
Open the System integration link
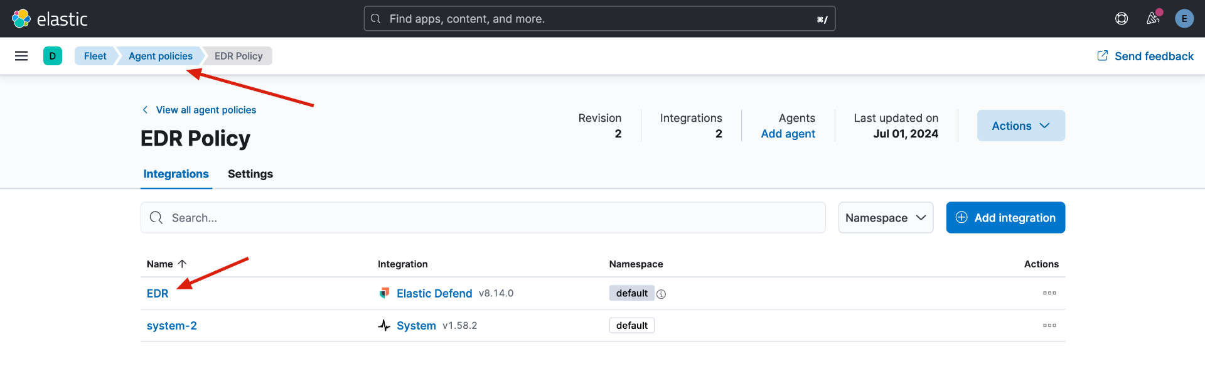(x=416, y=326)
